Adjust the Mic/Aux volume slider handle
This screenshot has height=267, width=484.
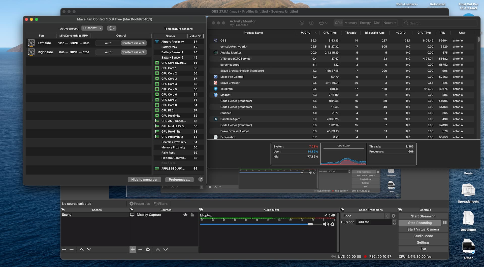pos(310,224)
